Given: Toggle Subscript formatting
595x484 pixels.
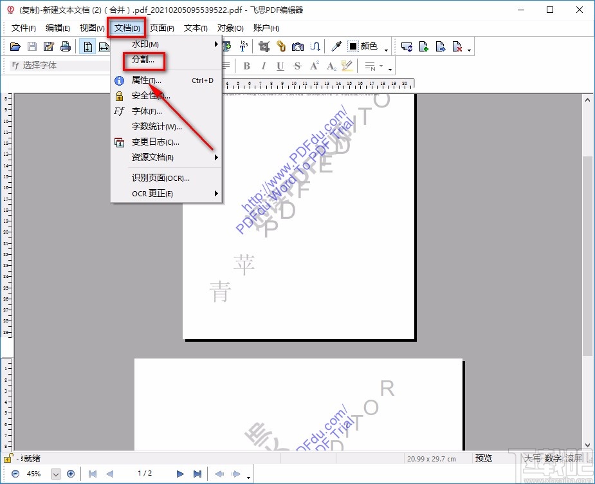Looking at the screenshot, I should (x=331, y=66).
